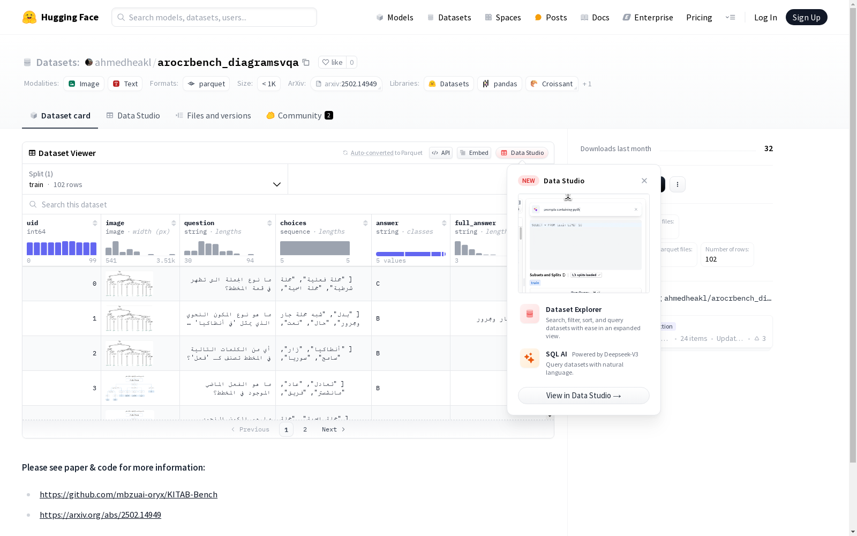Open the arxiv:2502.14949 tag
The height and width of the screenshot is (536, 857).
tap(346, 84)
